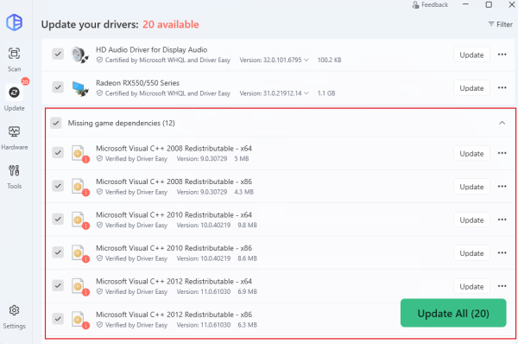Viewport: 518px width, 344px height.
Task: Click the Visual C++ 2012 x64 package icon
Action: pyautogui.click(x=80, y=286)
